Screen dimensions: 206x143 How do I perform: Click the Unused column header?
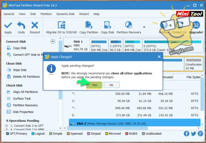[x=167, y=77]
